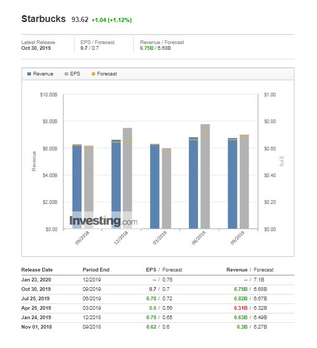Select the Apr 25, 2019 release date
Viewport: 317px width, 348px height.
[36, 308]
